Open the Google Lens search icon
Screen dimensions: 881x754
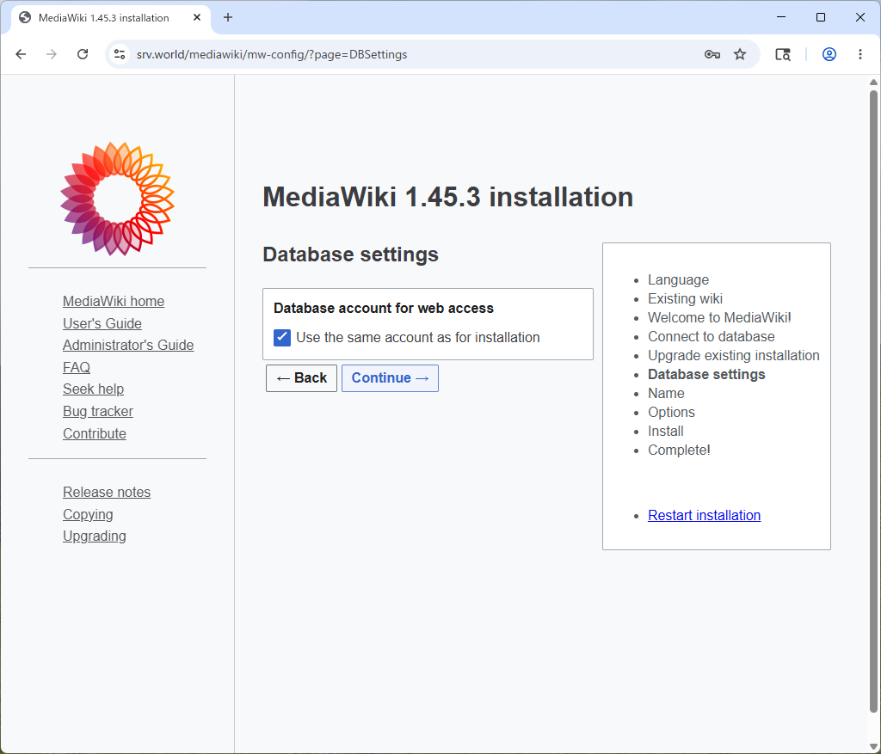[783, 54]
